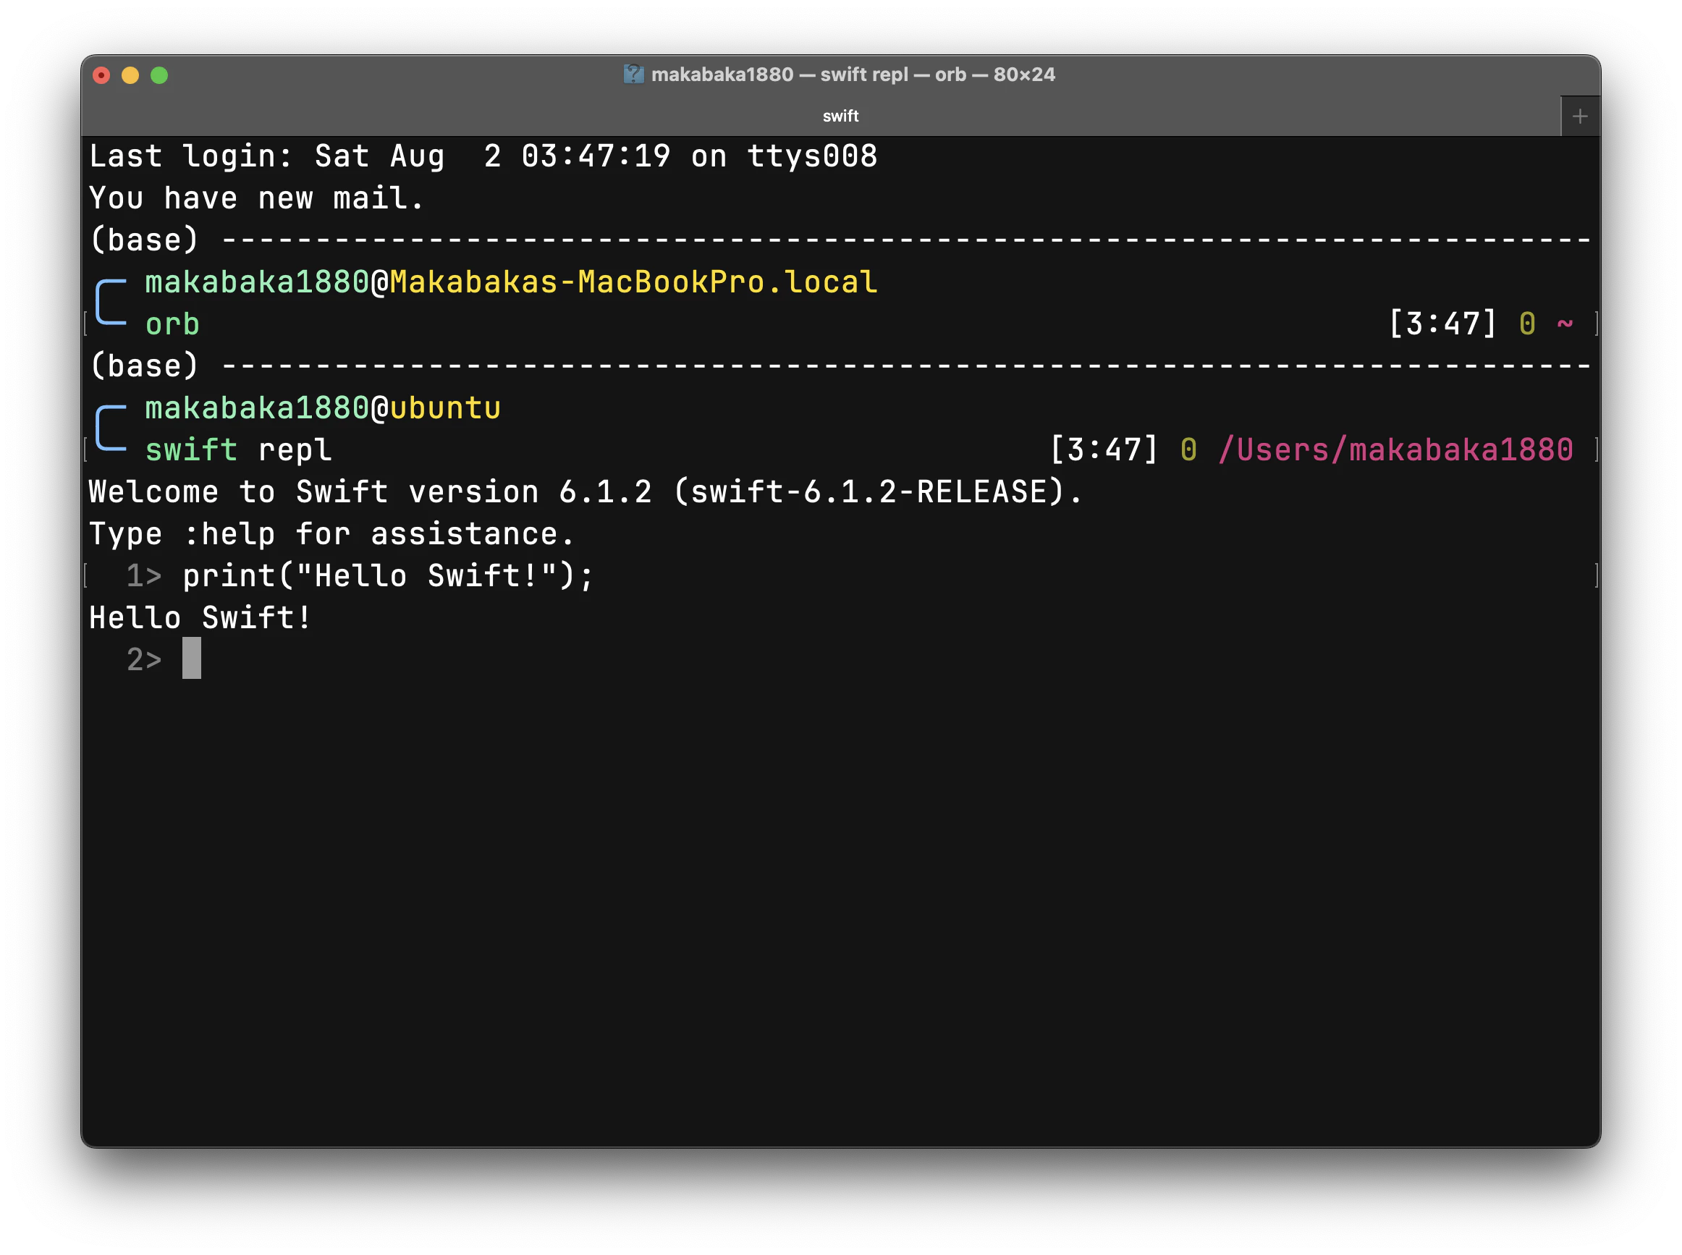The image size is (1682, 1255).
Task: Click 'makabaka1880@ubuntu' prompt text
Action: point(323,409)
